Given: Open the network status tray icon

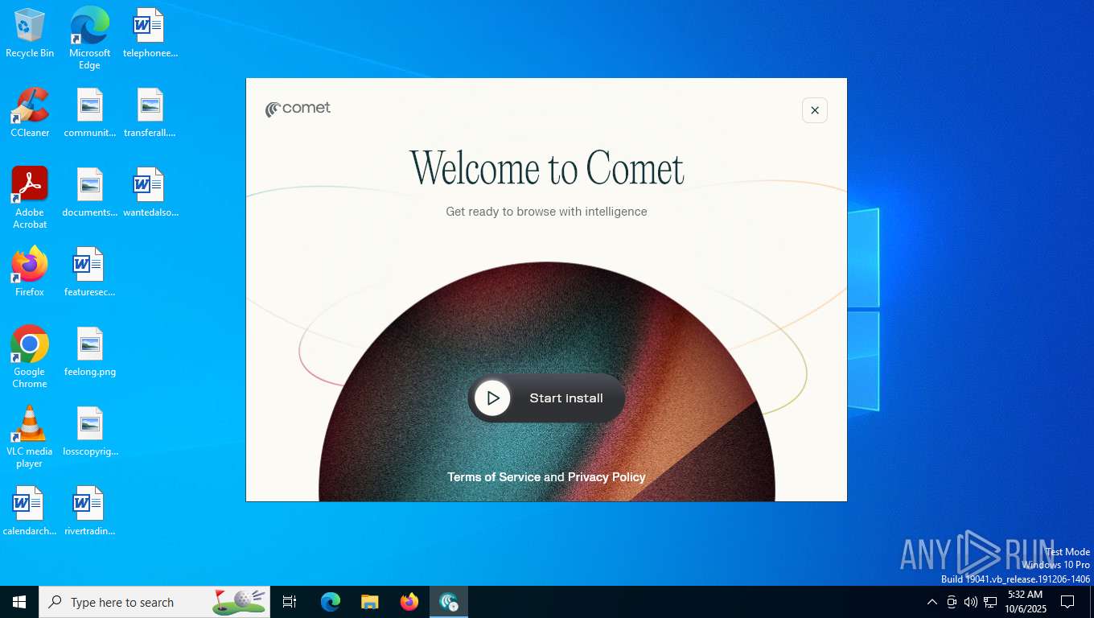Looking at the screenshot, I should pos(990,602).
